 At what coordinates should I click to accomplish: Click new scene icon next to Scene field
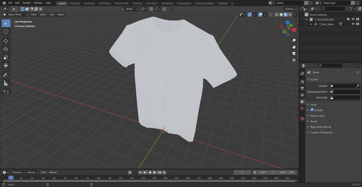306,3
